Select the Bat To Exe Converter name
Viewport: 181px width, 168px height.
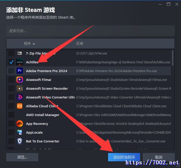43,141
